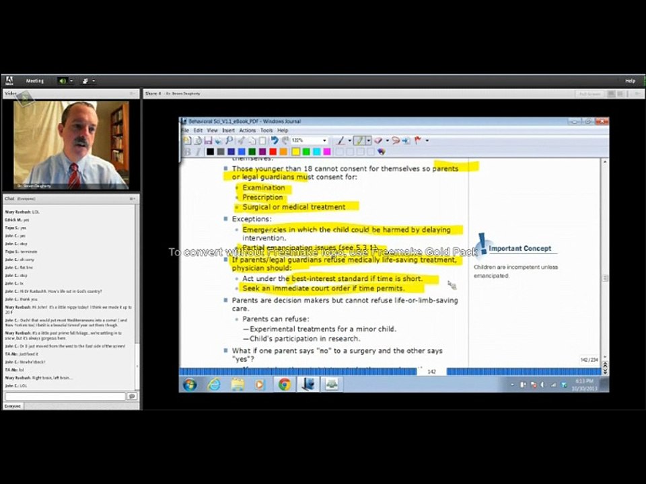Pick the cyan ink color swatch
The height and width of the screenshot is (484, 646).
tap(317, 152)
